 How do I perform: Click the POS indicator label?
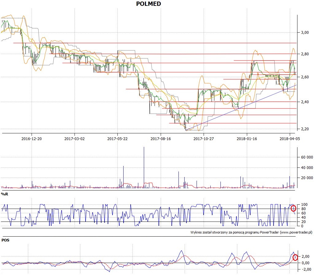tap(6, 240)
